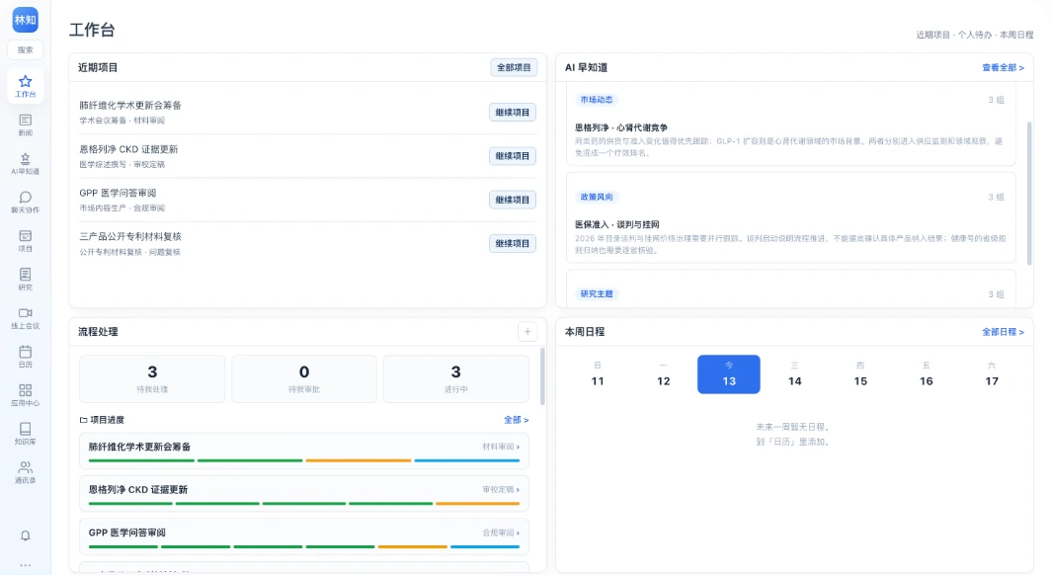The width and height of the screenshot is (1051, 575).
Task: Click the notification bell icon
Action: 25,535
